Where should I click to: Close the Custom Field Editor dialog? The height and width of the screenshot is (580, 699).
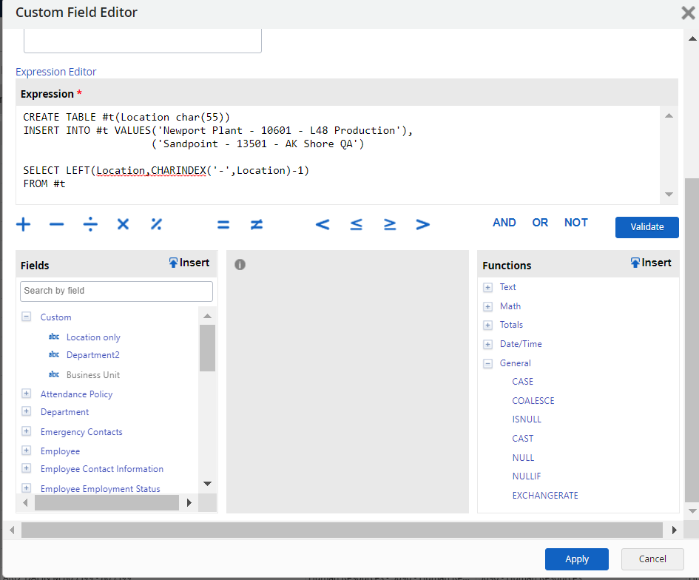(x=689, y=13)
